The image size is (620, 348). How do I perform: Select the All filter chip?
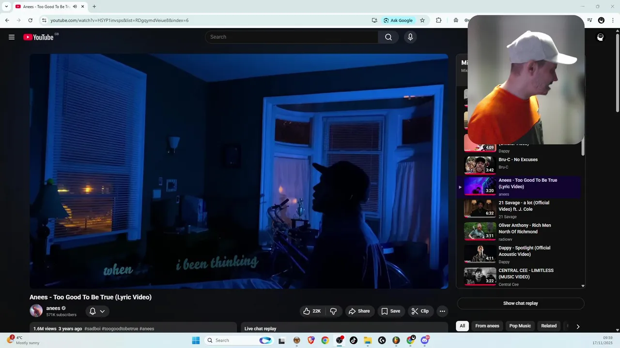click(462, 326)
